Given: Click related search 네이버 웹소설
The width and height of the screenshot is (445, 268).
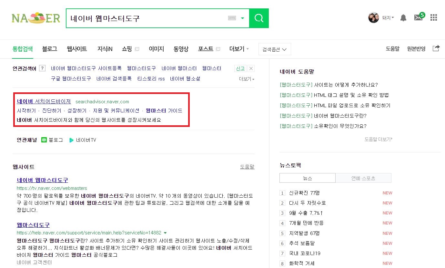Looking at the screenshot, I should tap(185, 78).
